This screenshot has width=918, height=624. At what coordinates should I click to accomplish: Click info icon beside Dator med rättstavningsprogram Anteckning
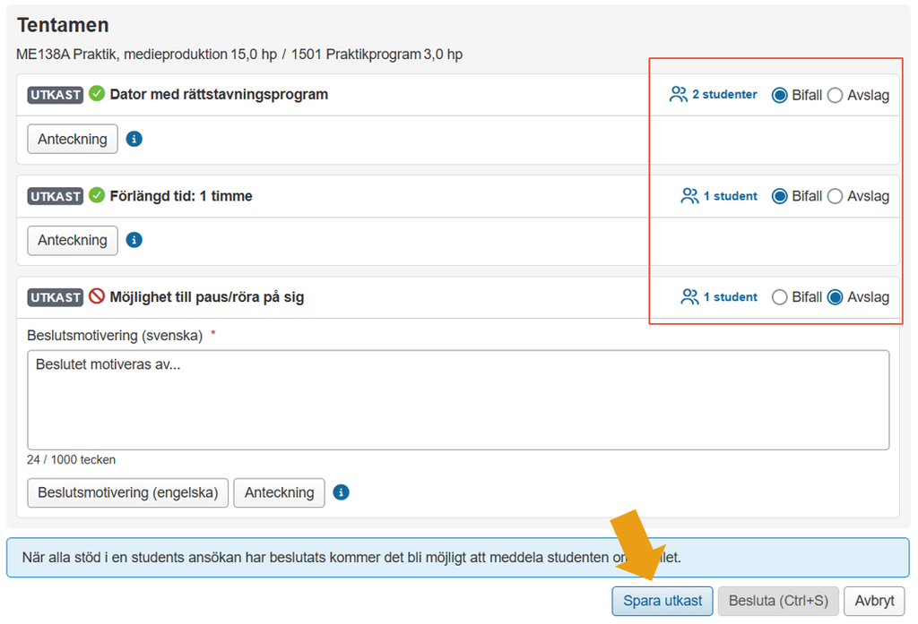click(x=134, y=139)
